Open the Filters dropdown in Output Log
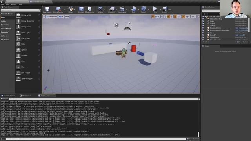 tap(4, 99)
